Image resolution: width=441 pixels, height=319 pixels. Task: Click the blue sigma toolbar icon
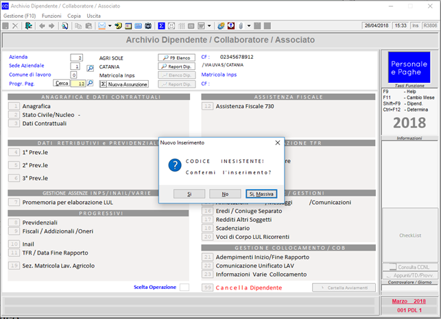[x=161, y=26]
